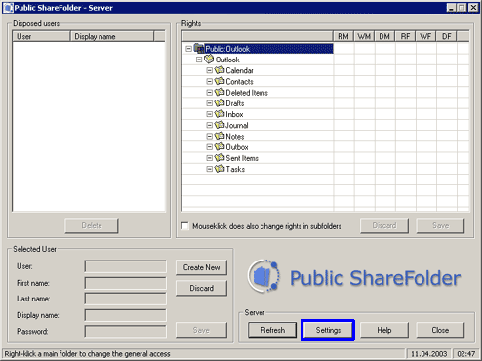Image resolution: width=482 pixels, height=361 pixels.
Task: Toggle the Deleted Items node expander
Action: pos(210,93)
